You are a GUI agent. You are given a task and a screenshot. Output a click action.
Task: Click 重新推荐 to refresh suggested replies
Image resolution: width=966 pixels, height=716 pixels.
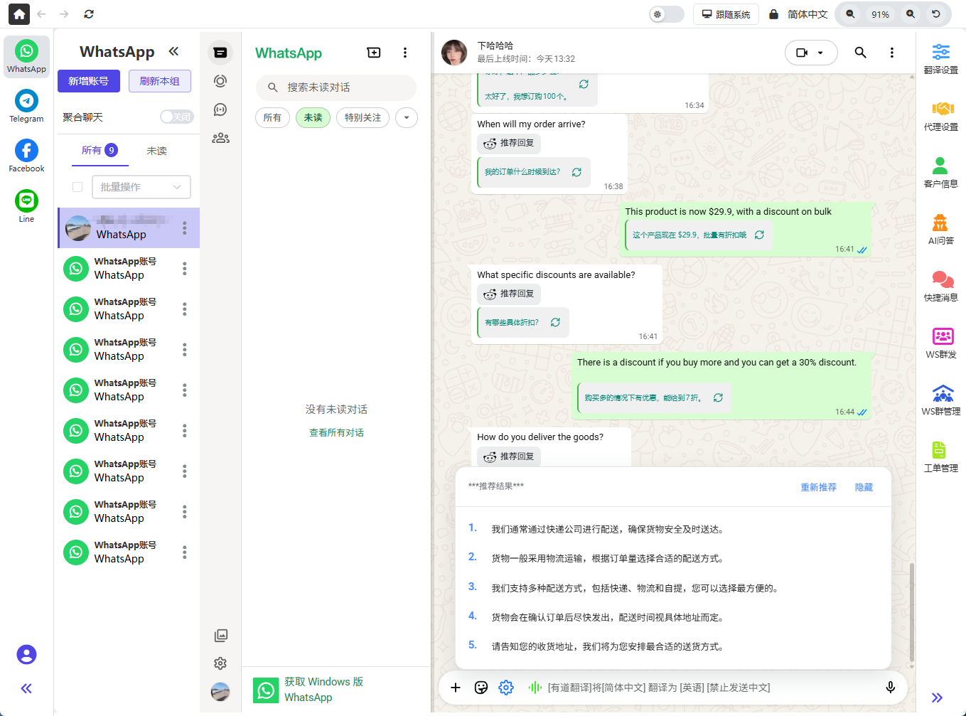pyautogui.click(x=817, y=487)
